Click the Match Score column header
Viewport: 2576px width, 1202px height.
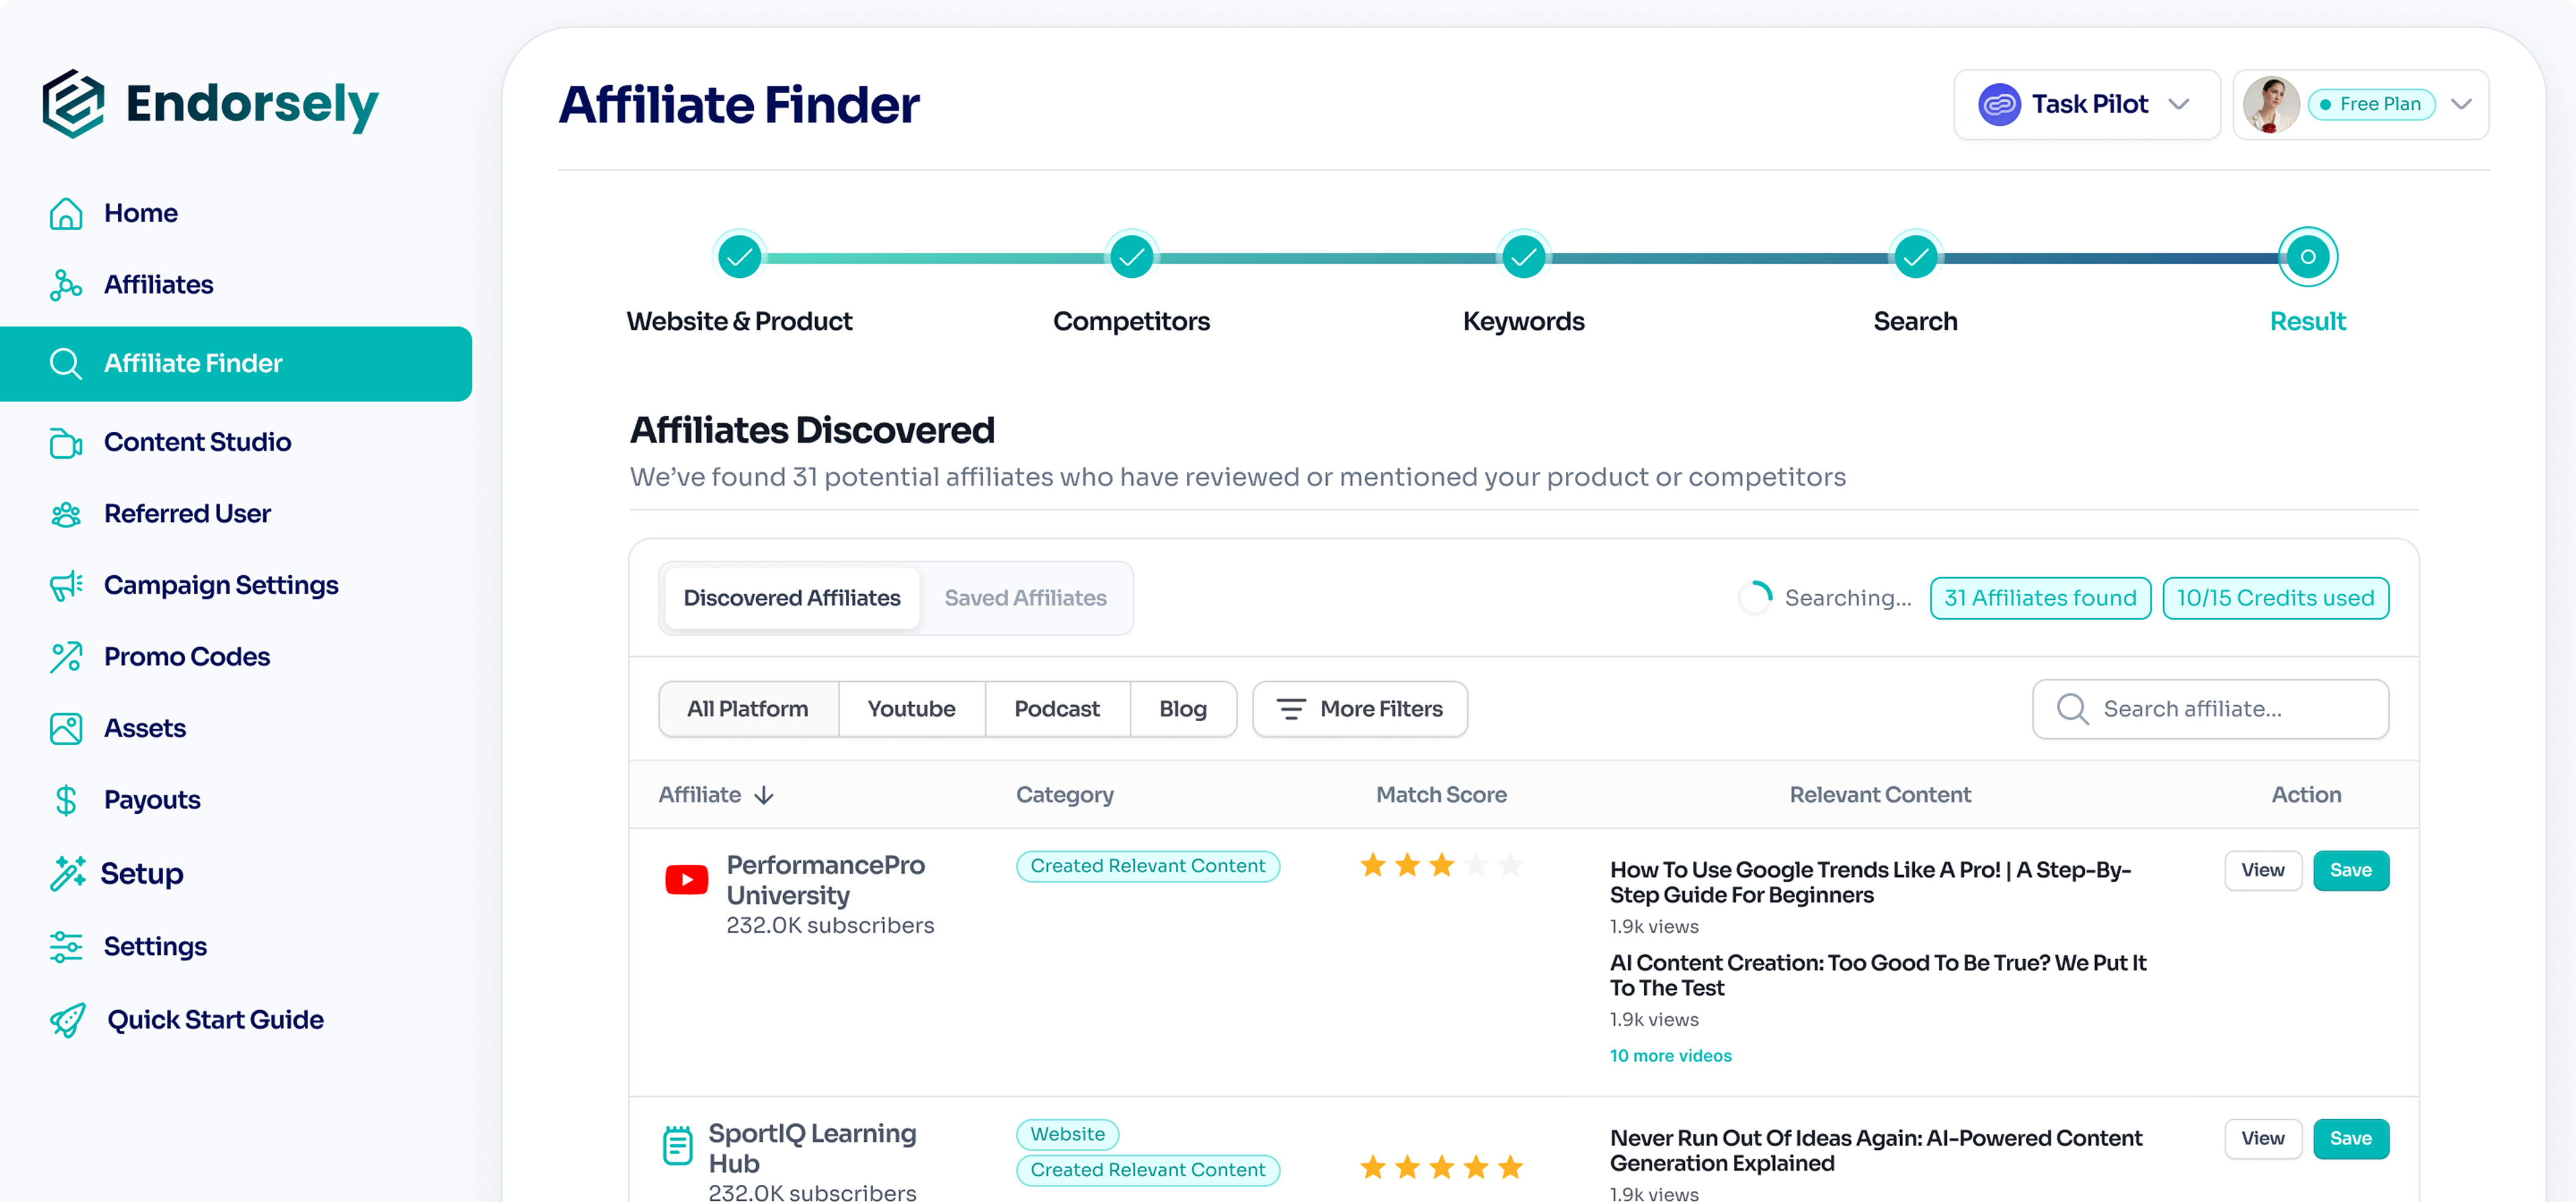coord(1440,795)
